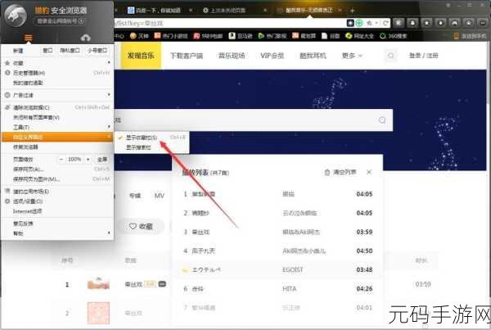Open the 更多 dropdown in site navigation
The height and width of the screenshot is (330, 491).
tap(352, 56)
